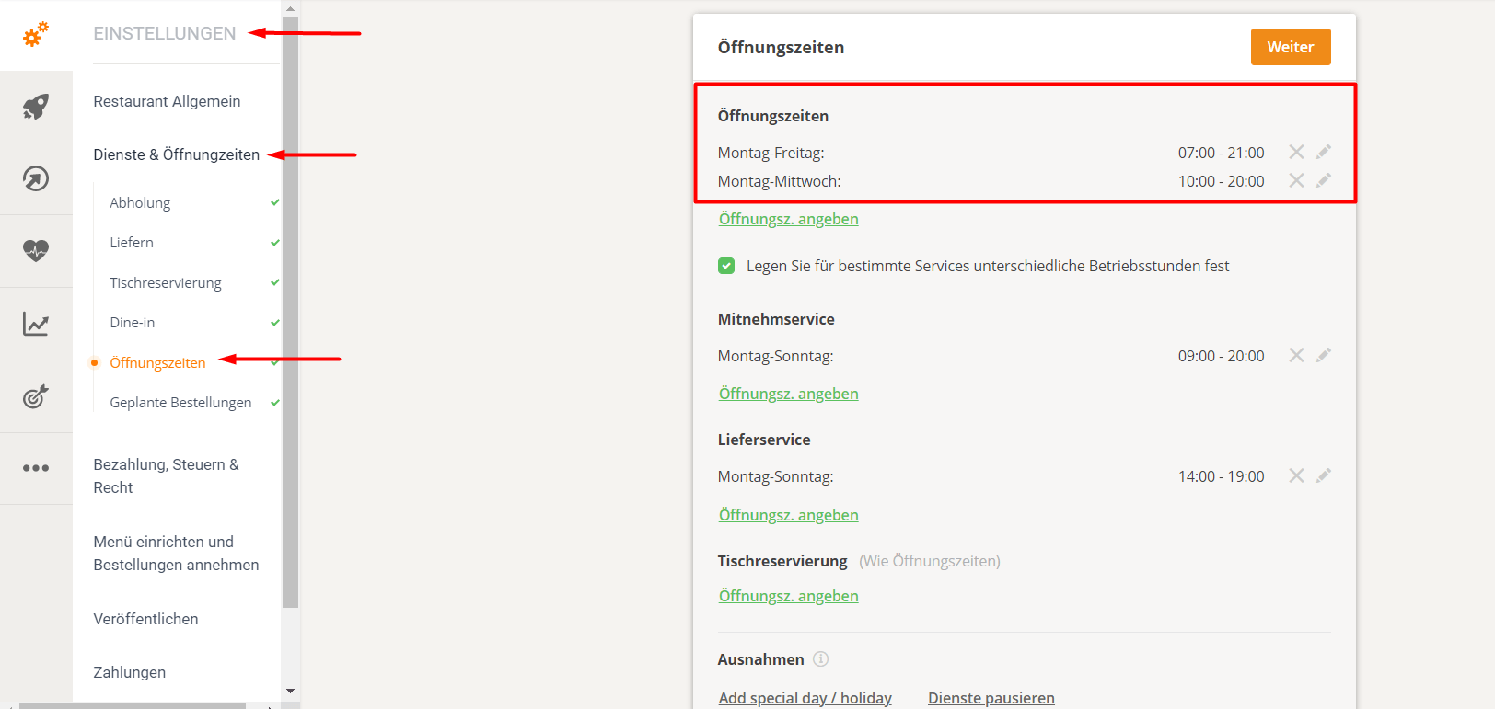
Task: Open the circled arrow icon in sidebar
Action: (x=36, y=178)
